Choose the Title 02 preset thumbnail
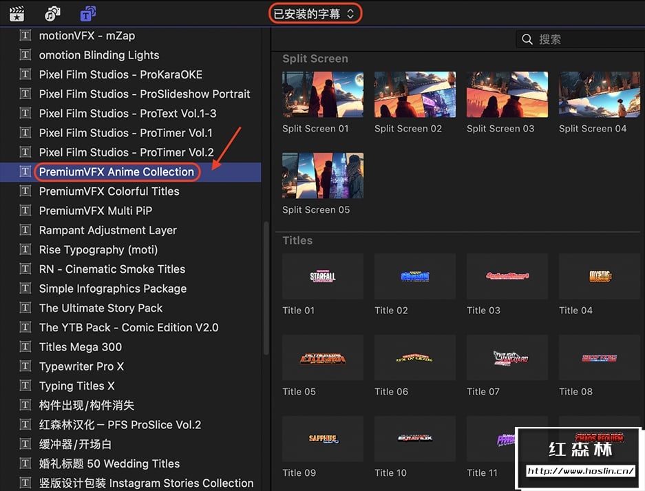645x491 pixels. point(415,276)
